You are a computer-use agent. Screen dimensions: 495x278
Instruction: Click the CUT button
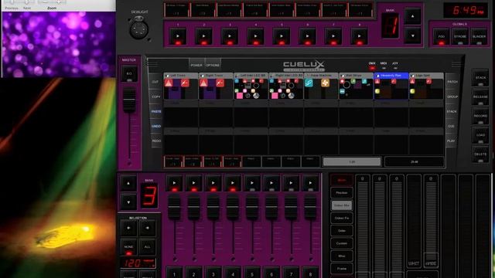click(x=155, y=82)
